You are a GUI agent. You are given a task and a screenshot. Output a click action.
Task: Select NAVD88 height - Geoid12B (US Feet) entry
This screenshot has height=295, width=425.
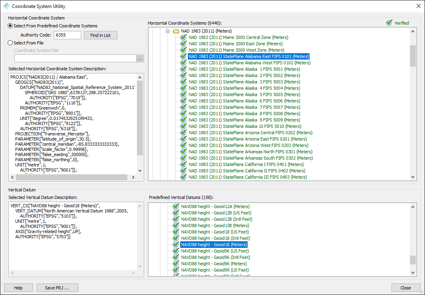pos(216,213)
